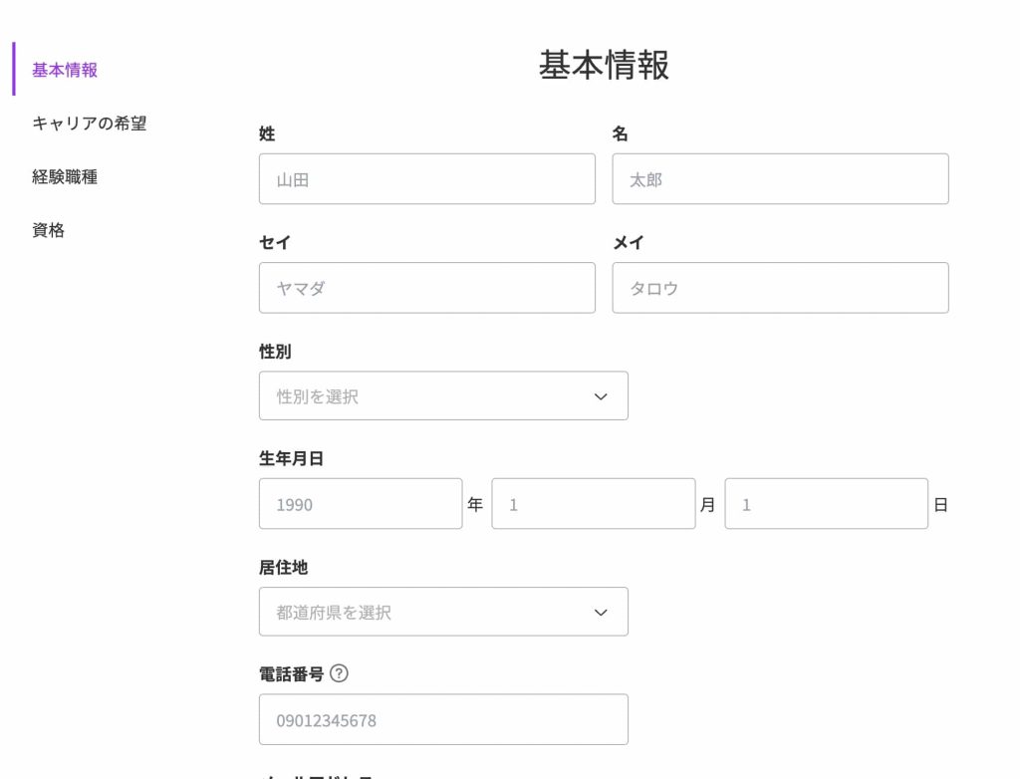Go to キャリアの希望 section
The image size is (1020, 779).
point(90,124)
